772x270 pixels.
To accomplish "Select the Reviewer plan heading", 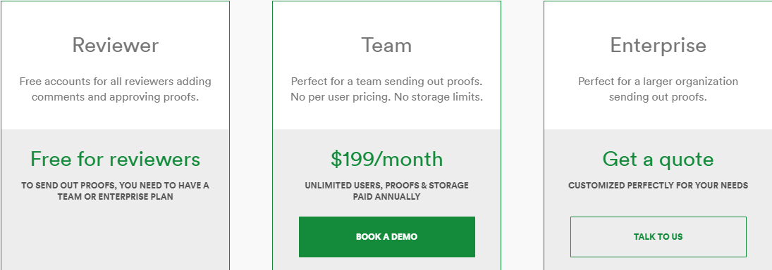I will 115,45.
